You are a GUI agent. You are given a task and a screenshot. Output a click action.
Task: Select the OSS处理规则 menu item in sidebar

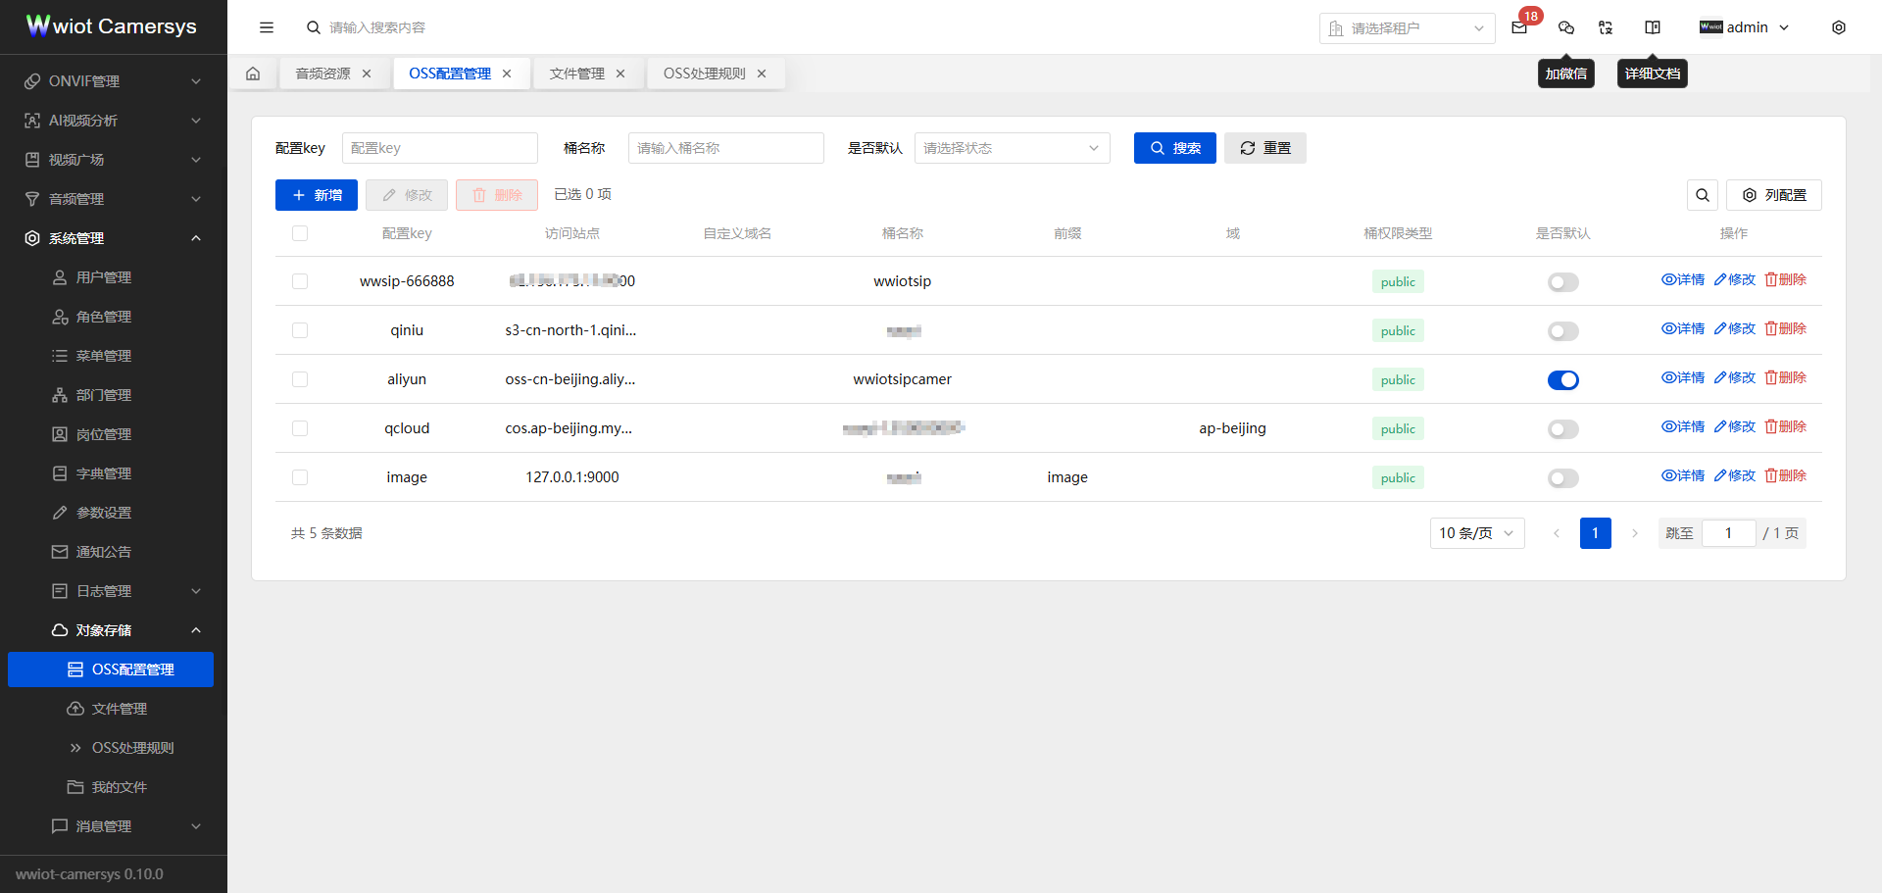133,747
